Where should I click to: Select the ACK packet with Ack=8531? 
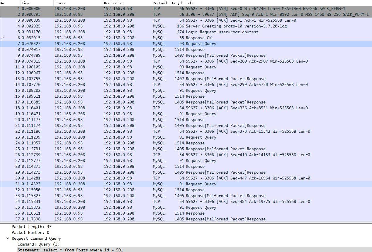186,108
